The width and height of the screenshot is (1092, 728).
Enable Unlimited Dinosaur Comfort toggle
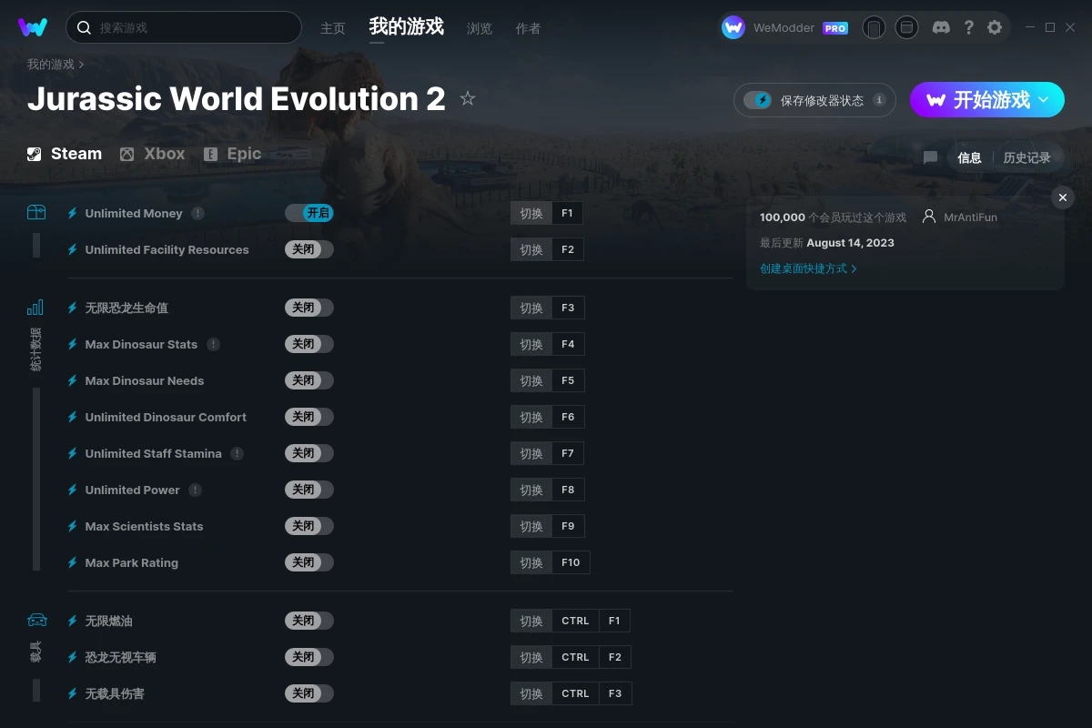click(309, 417)
